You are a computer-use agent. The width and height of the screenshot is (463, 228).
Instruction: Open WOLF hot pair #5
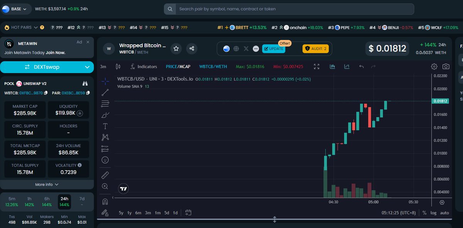tap(438, 27)
